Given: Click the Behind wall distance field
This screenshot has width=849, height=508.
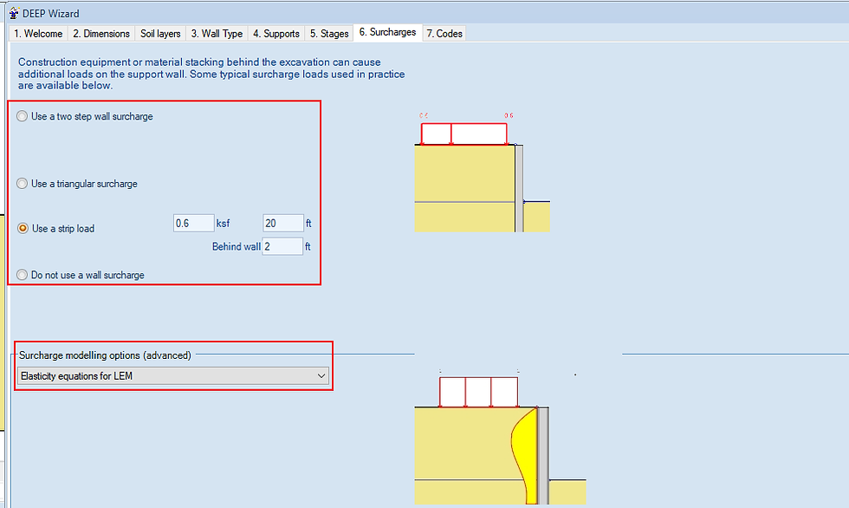Looking at the screenshot, I should pyautogui.click(x=282, y=246).
